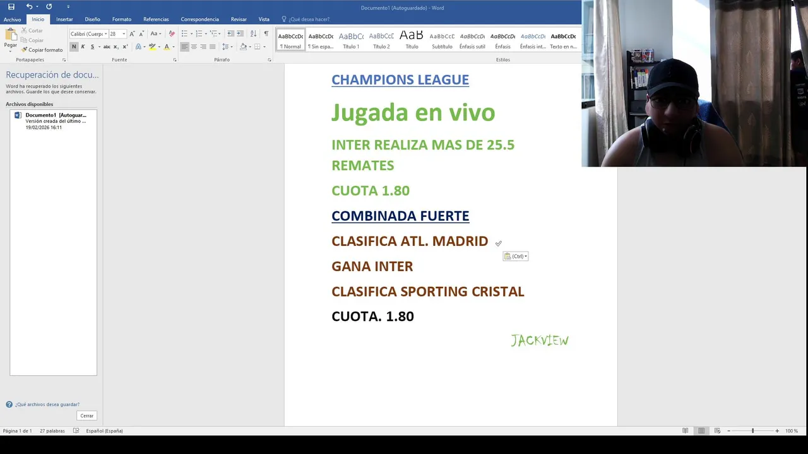Open the Fuente dialog launcher

coord(174,60)
